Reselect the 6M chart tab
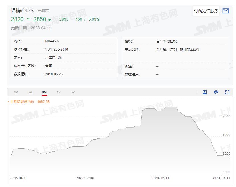236x187 pixels. coord(44,92)
